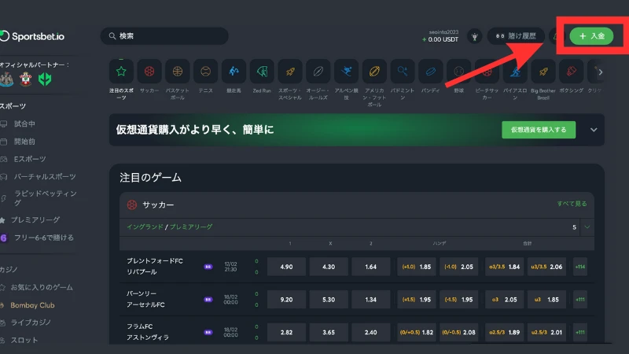This screenshot has width=629, height=354.
Task: Select the バスケットボール basketball icon
Action: (178, 72)
